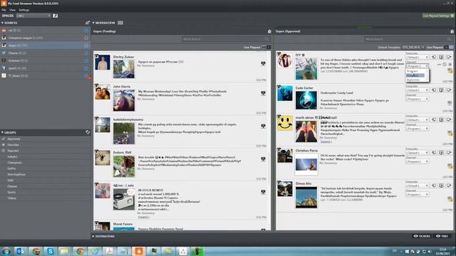
Task: Click the Pending column word search field
Action: coord(226,39)
